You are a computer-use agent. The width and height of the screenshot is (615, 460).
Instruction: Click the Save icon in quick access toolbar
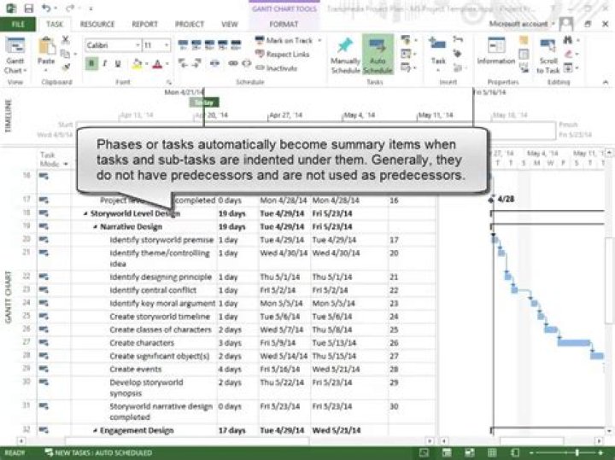click(26, 9)
